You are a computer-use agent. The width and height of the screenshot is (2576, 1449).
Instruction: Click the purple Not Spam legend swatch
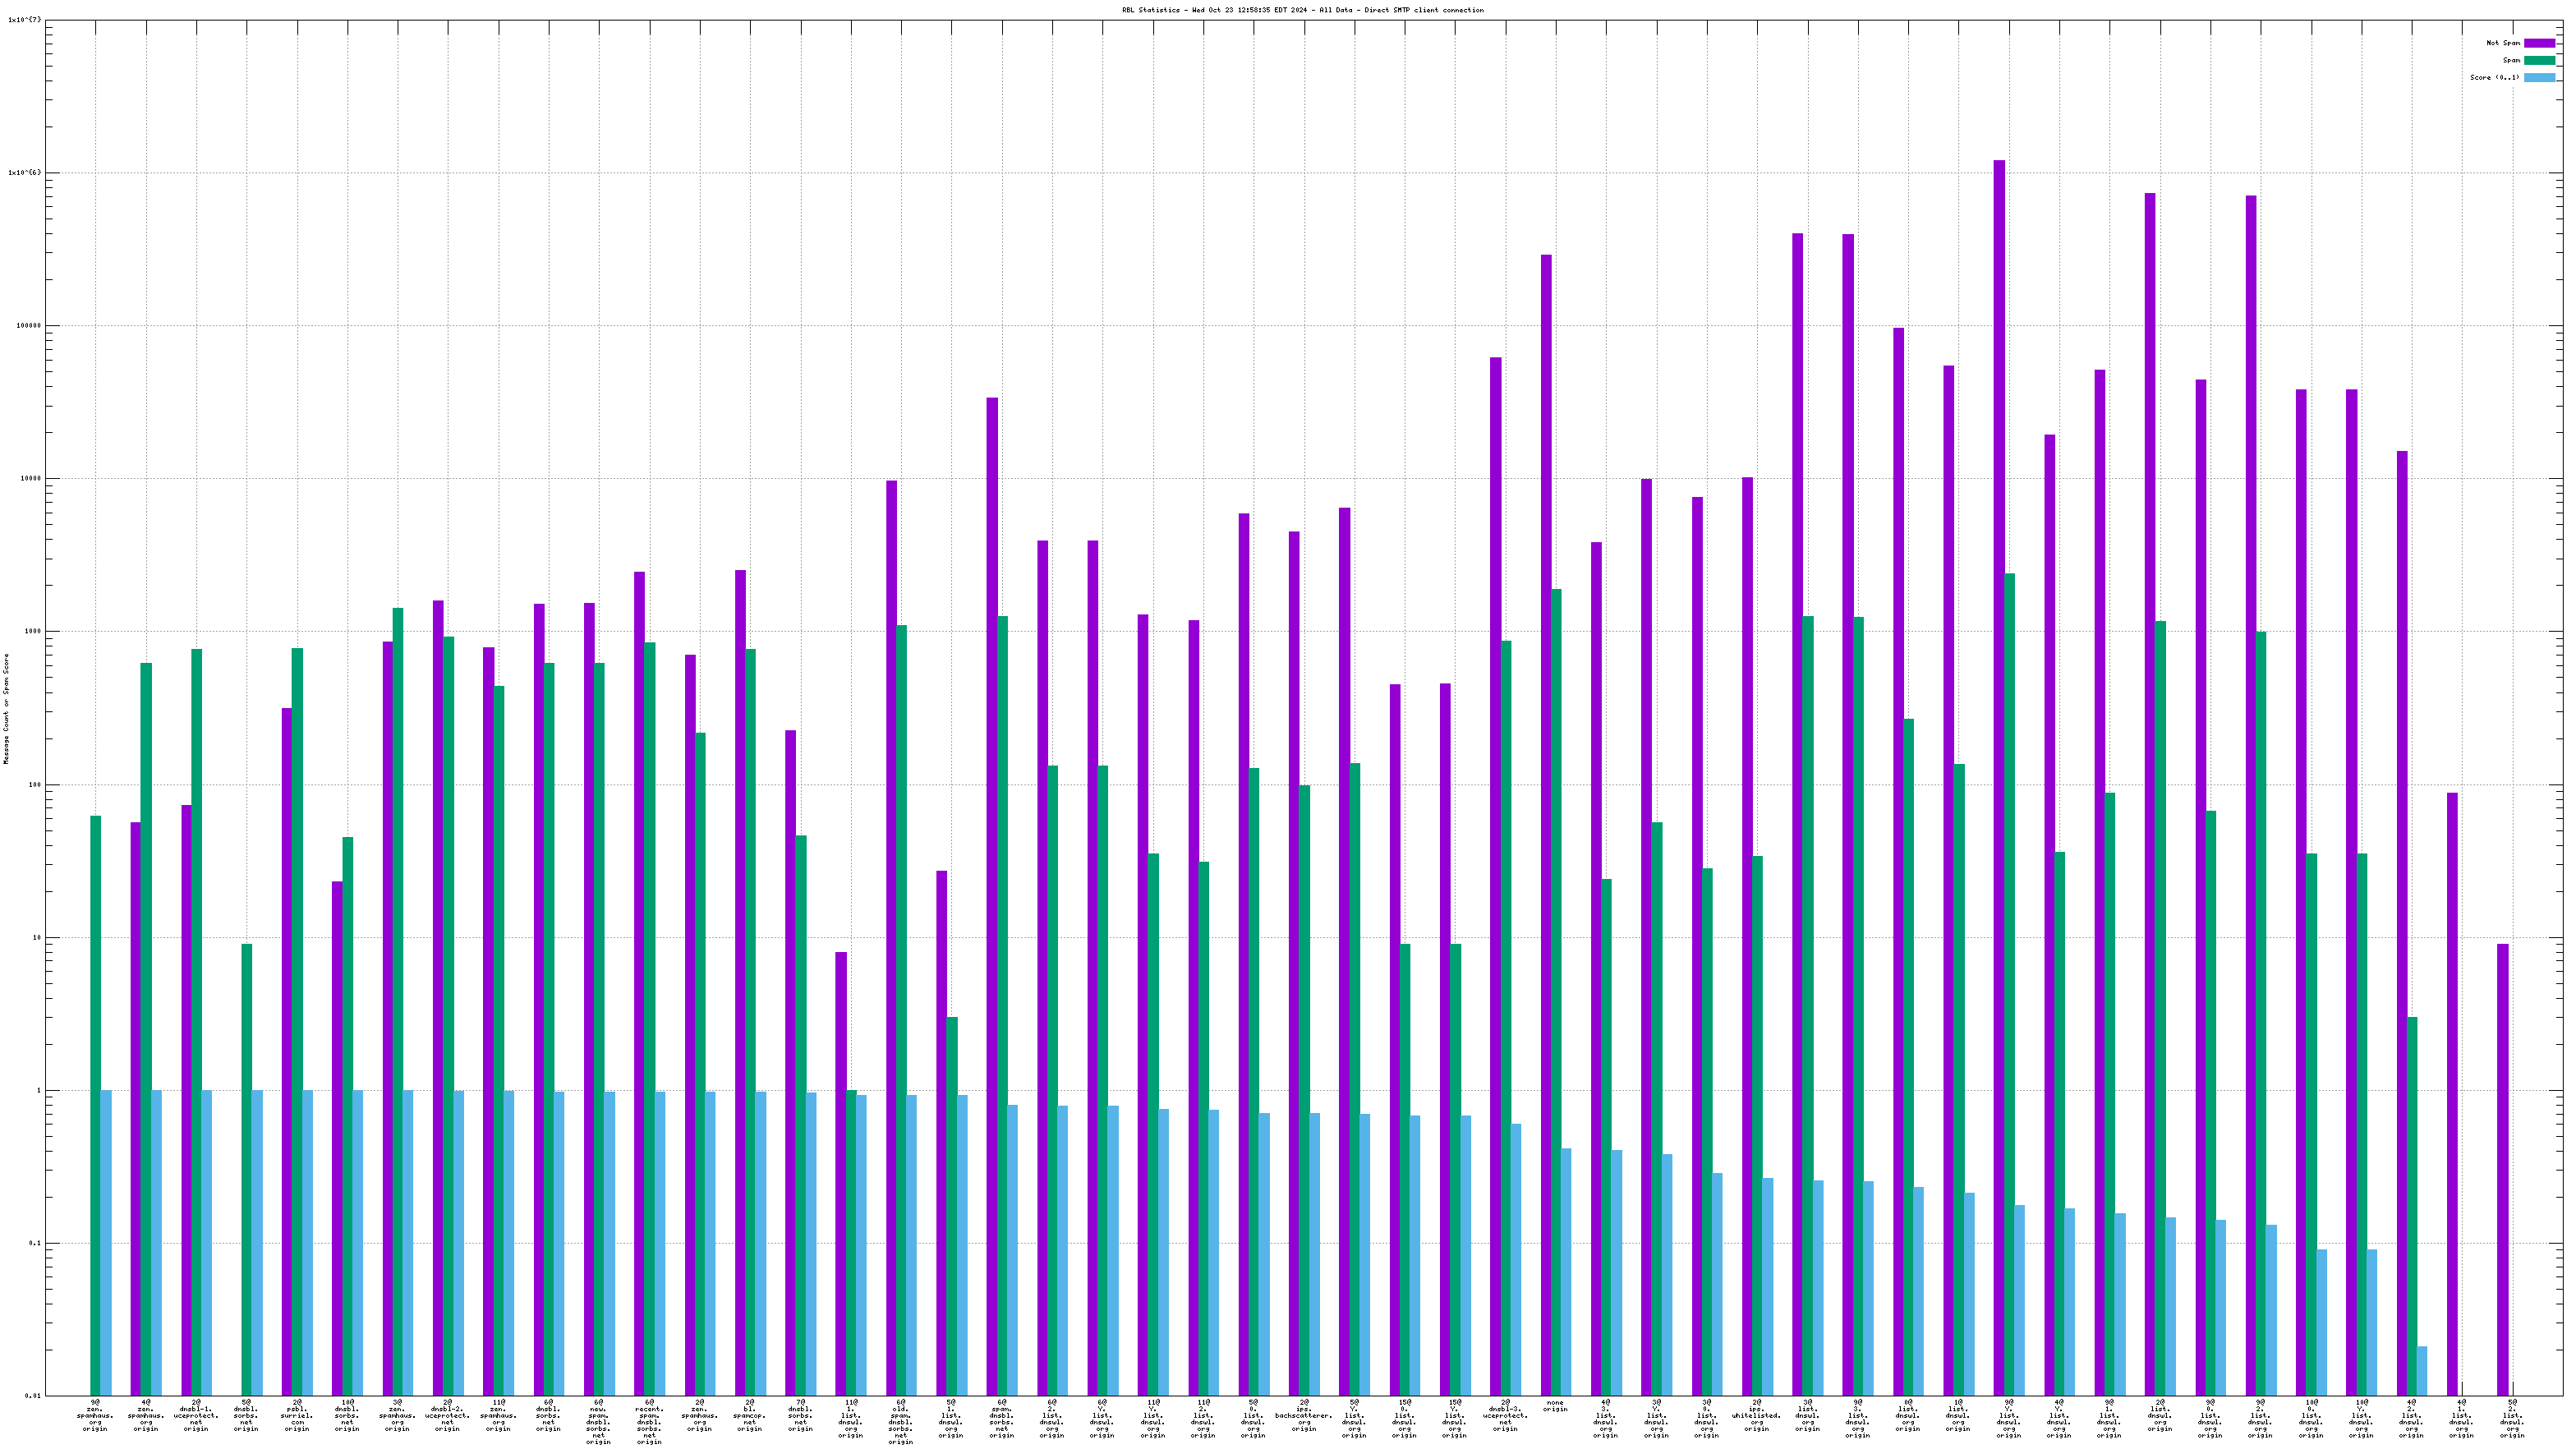tap(2539, 43)
